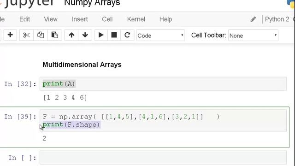Open the cell type Code dropdown
The width and height of the screenshot is (295, 166).
point(160,36)
